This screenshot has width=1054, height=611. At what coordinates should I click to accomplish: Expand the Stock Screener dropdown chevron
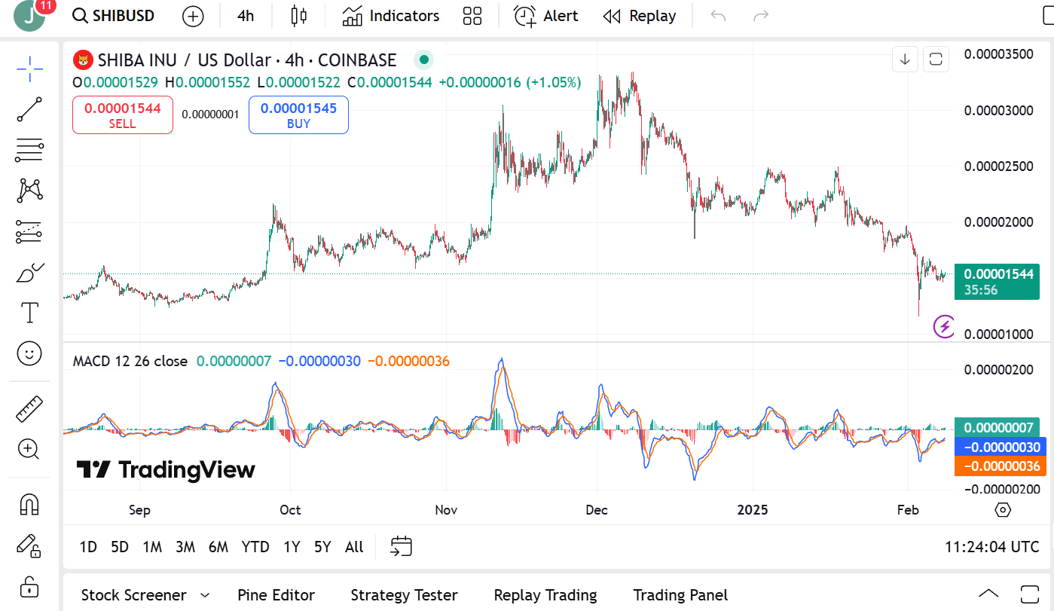click(x=205, y=595)
